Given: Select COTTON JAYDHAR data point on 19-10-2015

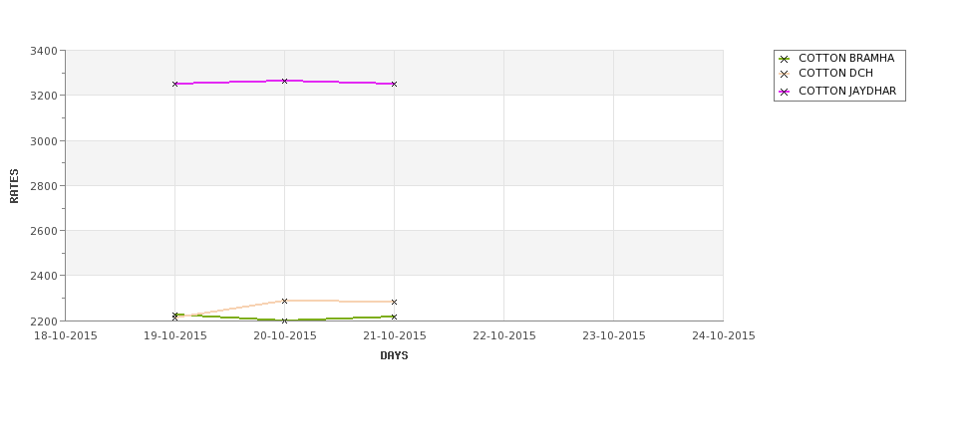Looking at the screenshot, I should (174, 85).
